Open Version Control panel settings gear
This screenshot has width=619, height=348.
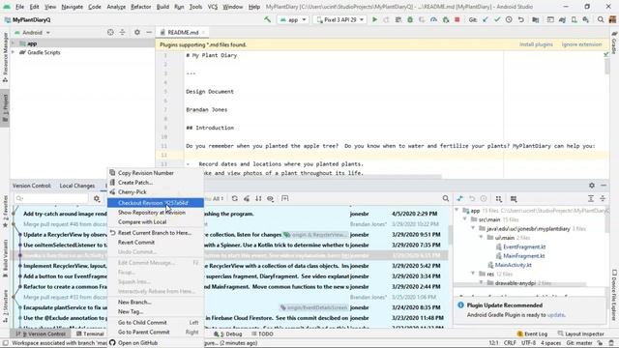(x=591, y=186)
